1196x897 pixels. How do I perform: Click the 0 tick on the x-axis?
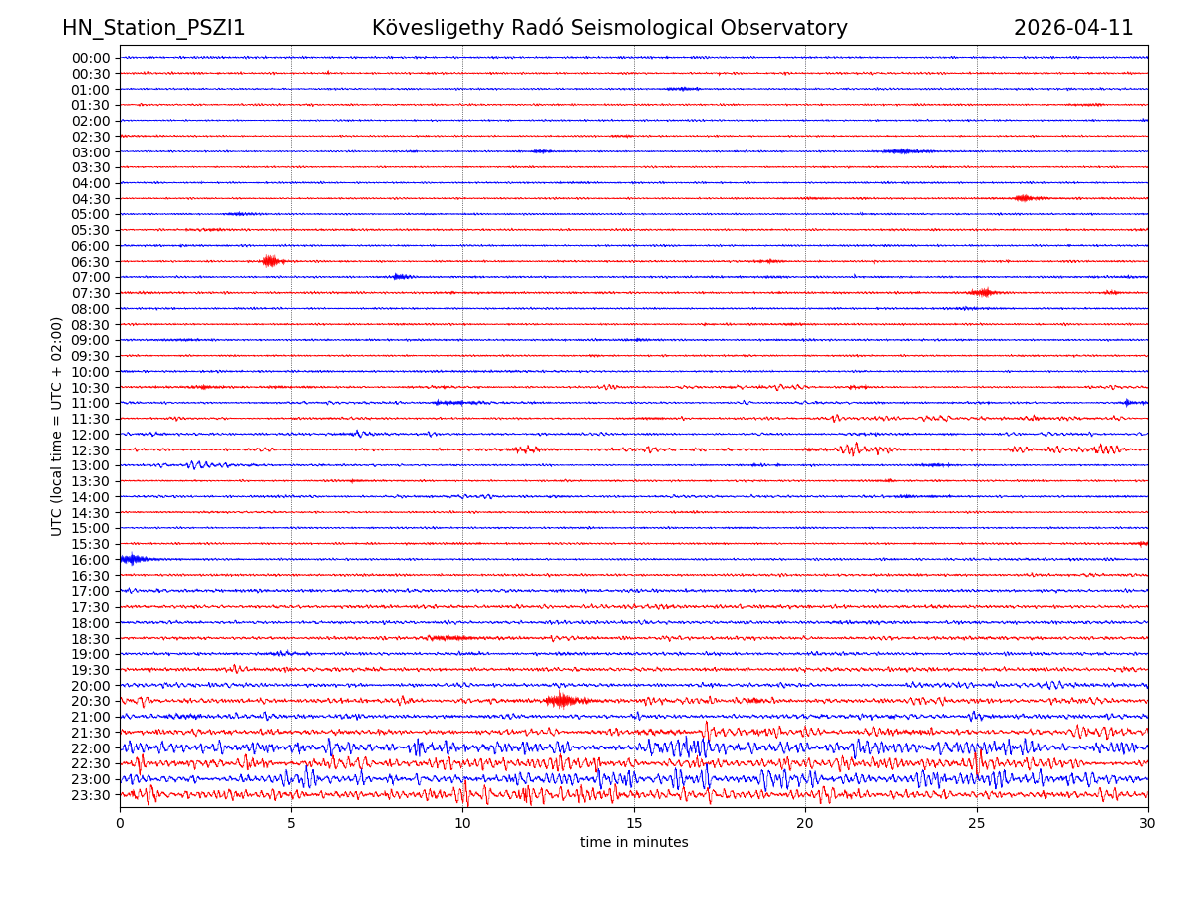pos(120,824)
